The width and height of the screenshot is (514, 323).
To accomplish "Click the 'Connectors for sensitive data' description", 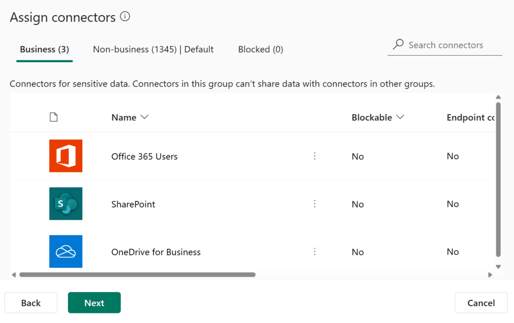I will [222, 84].
